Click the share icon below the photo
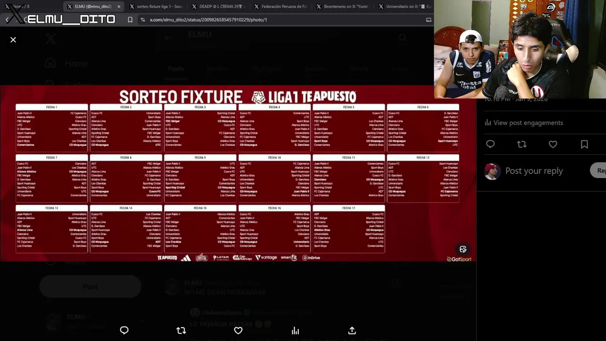The width and height of the screenshot is (606, 341). 352,331
